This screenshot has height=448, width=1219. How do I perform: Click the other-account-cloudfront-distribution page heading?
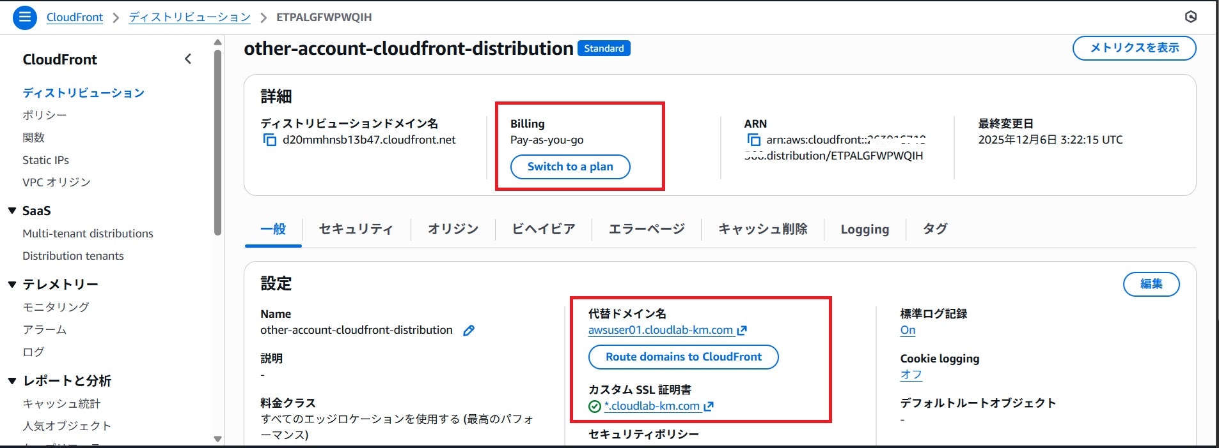click(409, 49)
